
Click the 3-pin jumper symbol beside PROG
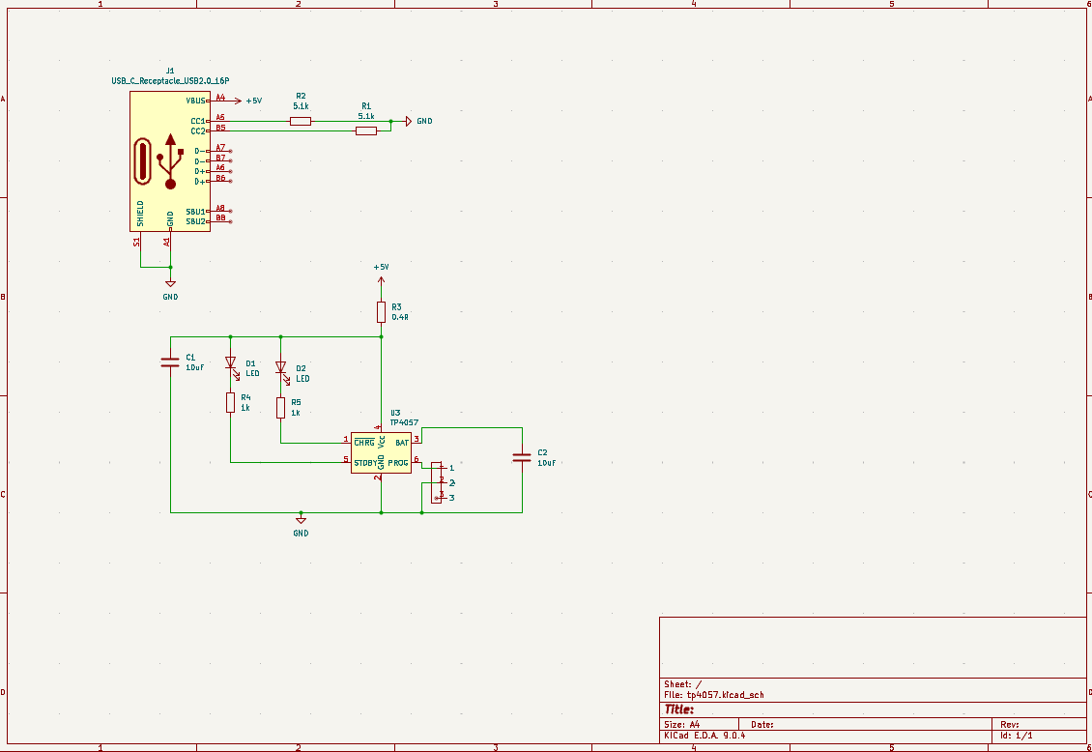[x=436, y=481]
